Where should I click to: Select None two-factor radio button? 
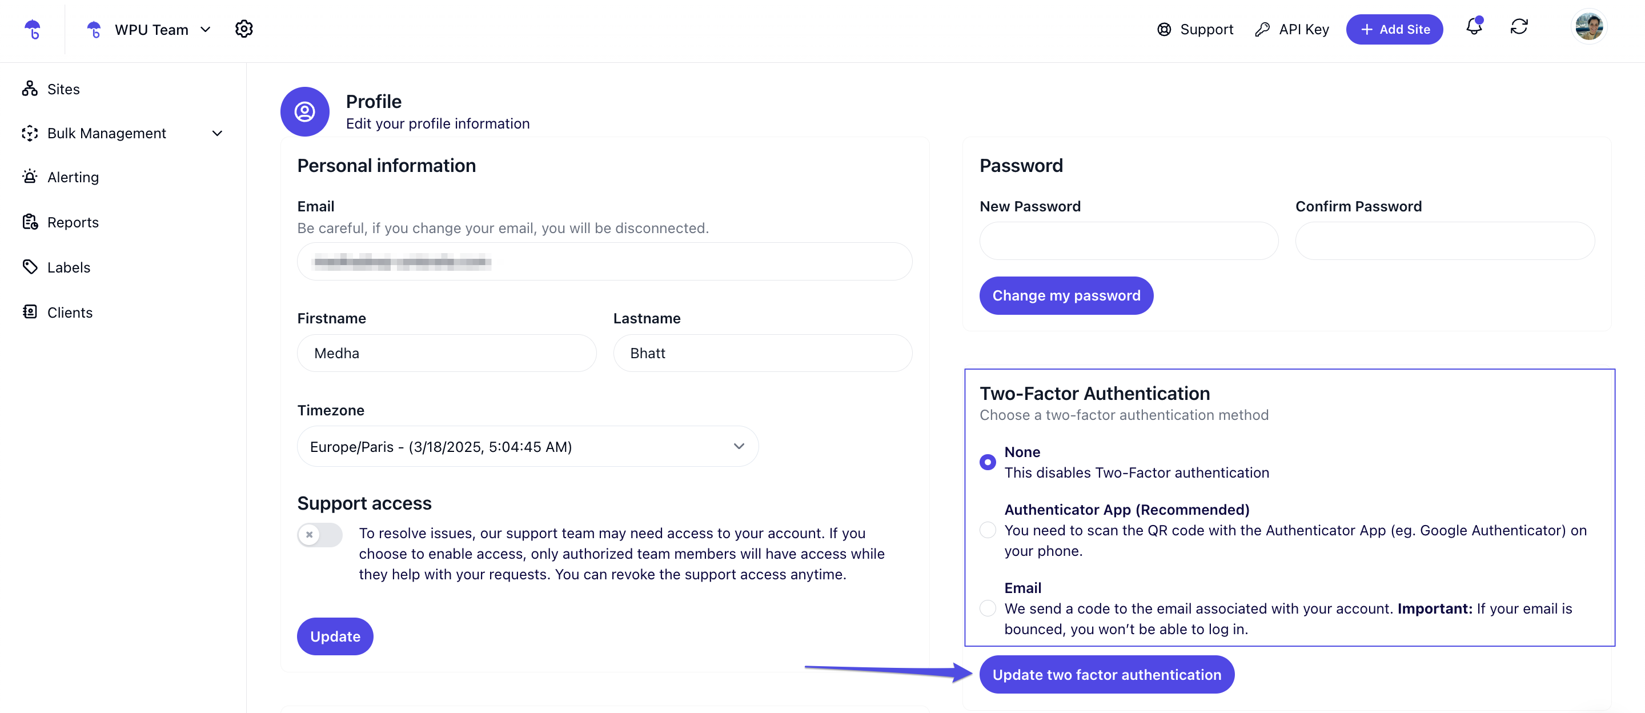[987, 462]
